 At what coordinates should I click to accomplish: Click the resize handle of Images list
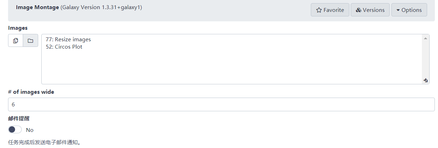click(x=425, y=80)
